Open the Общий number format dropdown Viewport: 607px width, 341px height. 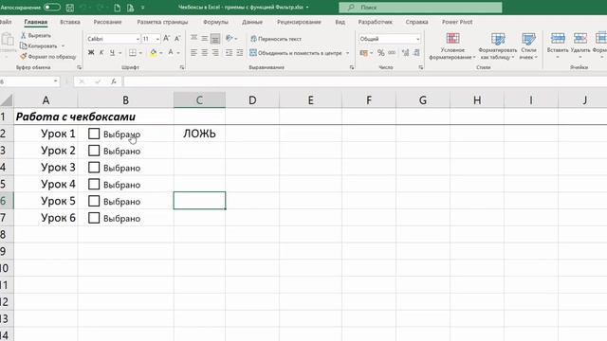click(417, 39)
